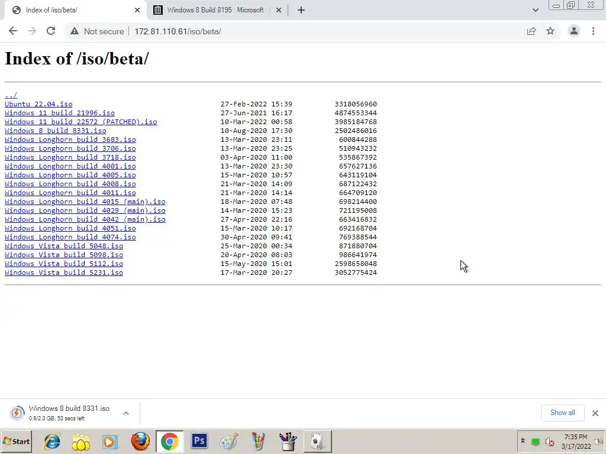Download Windows Longhorn build 3718.iso
Screen dimensions: 606x454
pos(70,157)
